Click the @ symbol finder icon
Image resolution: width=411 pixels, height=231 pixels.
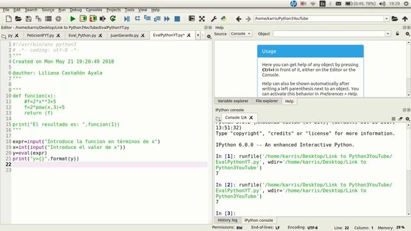point(58,19)
